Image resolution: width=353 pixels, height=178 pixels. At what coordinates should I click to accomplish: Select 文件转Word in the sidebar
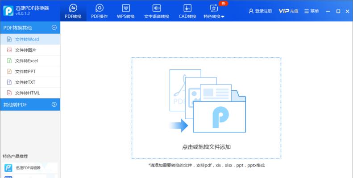click(30, 39)
